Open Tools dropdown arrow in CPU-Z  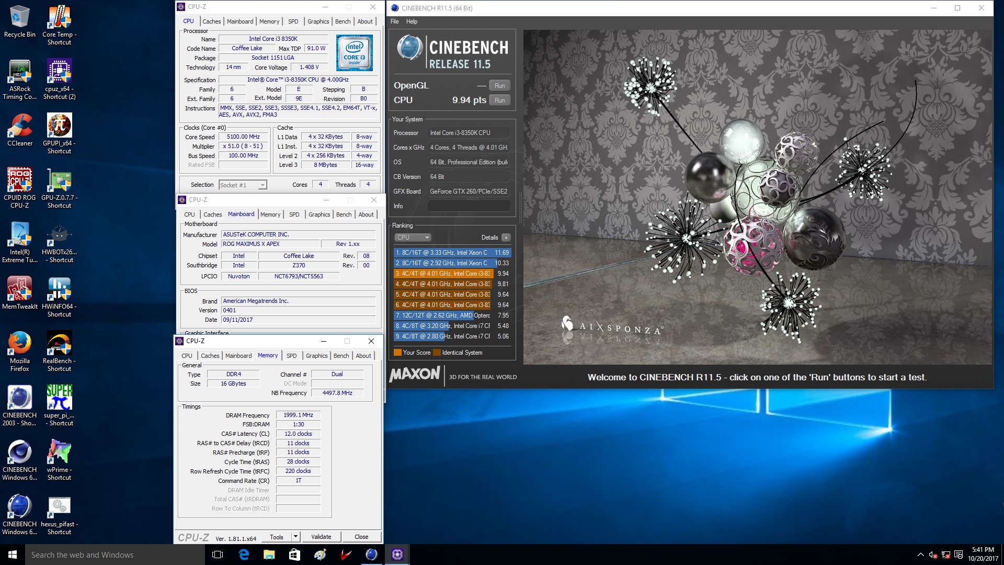pos(295,537)
